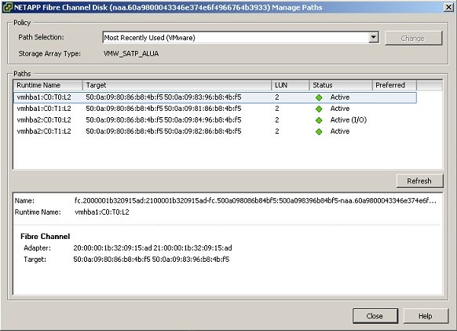Click the Refresh button
The height and width of the screenshot is (331, 457).
pos(419,181)
